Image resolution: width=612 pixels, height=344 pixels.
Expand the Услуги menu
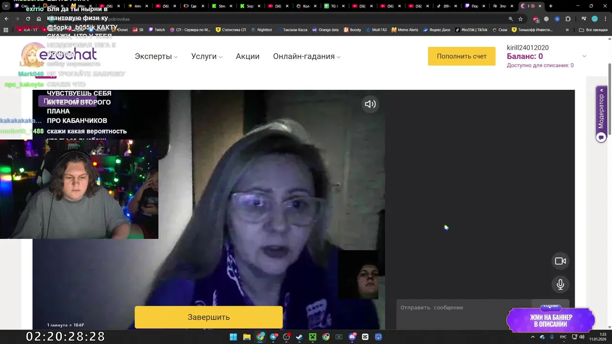click(x=207, y=56)
